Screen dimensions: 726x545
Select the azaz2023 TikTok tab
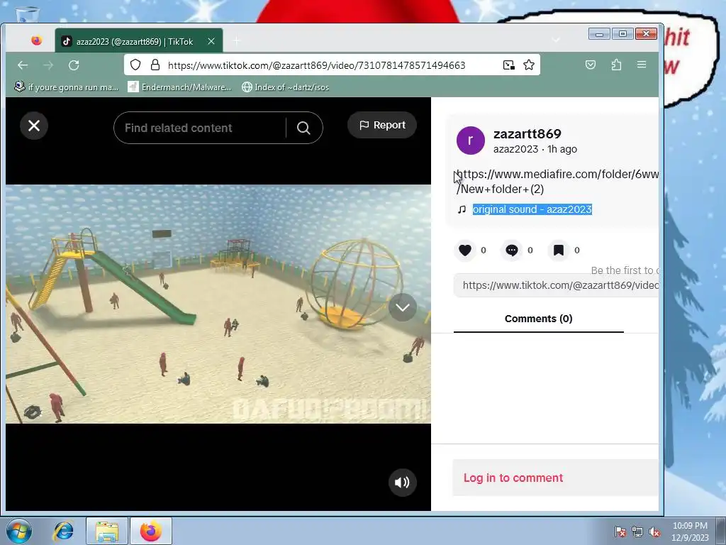click(x=139, y=41)
